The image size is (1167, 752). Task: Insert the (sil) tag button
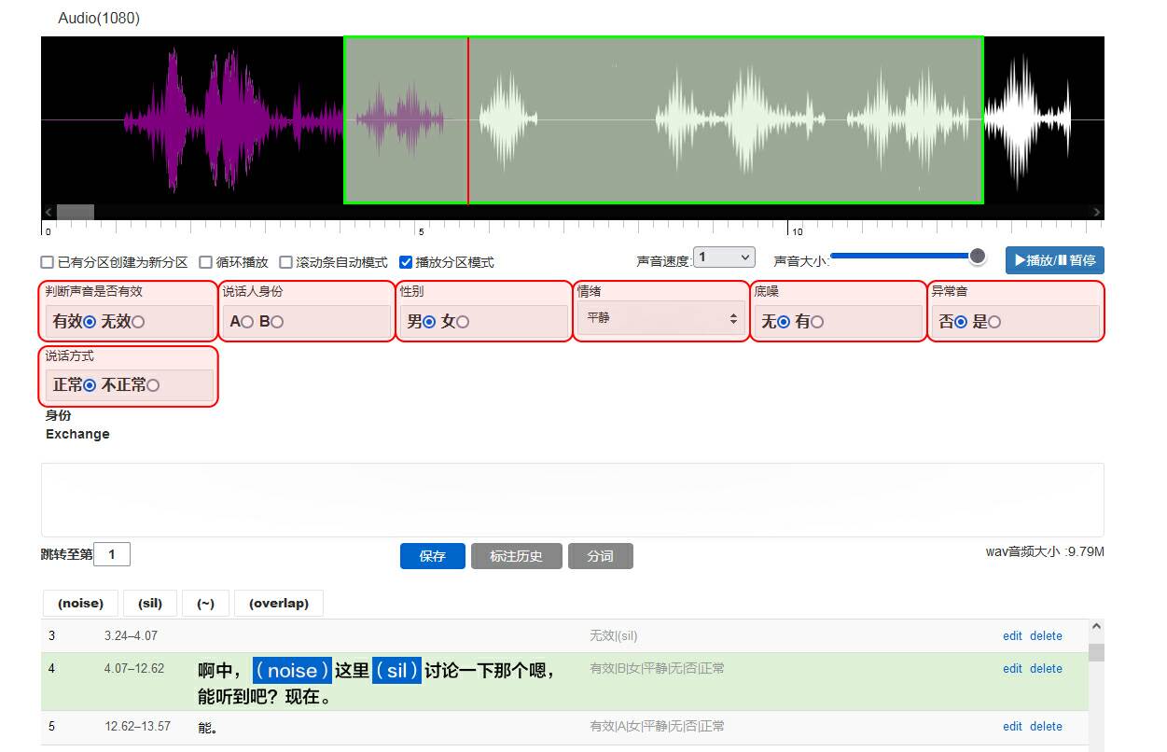coord(149,604)
